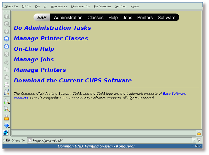Switch to the Help tab
This screenshot has height=155, width=209.
click(x=113, y=18)
